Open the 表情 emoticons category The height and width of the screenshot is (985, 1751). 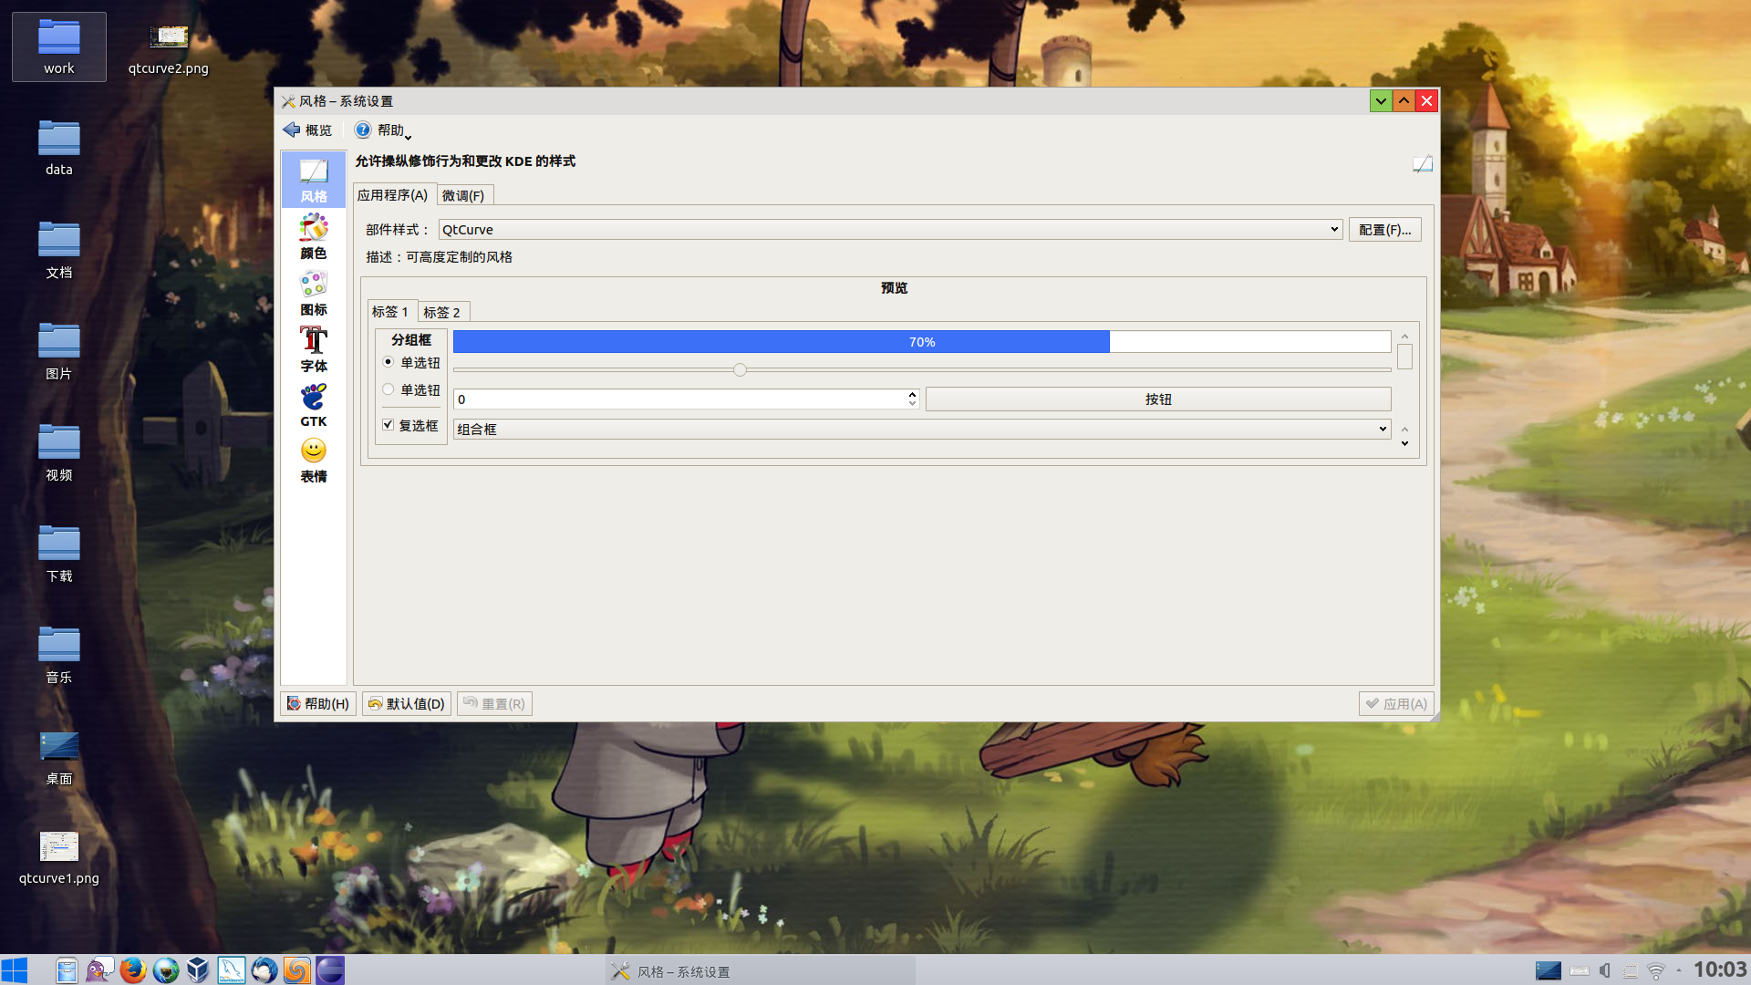(x=314, y=461)
